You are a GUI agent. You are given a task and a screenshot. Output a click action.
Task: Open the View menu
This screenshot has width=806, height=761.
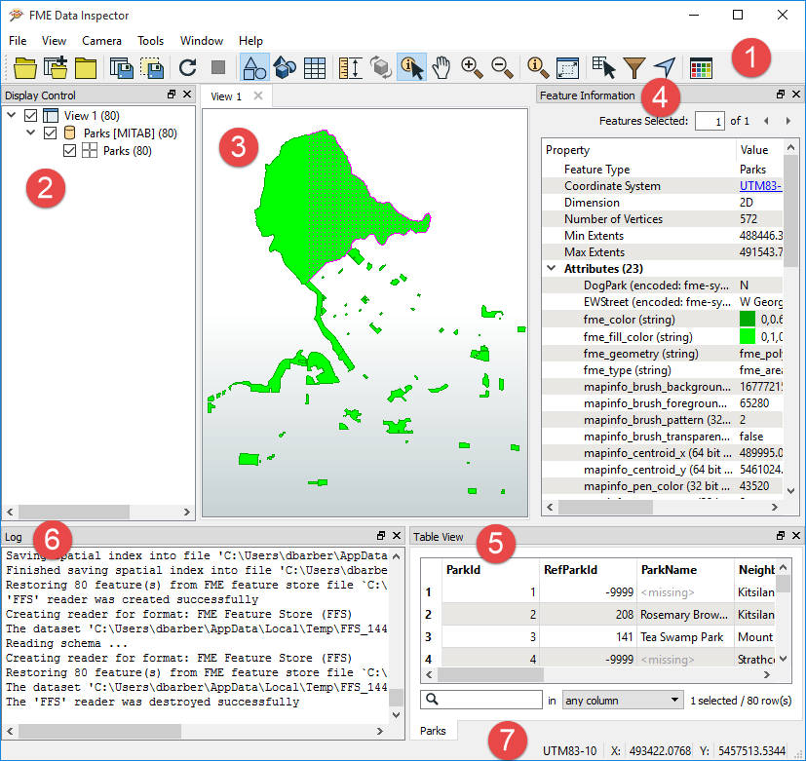[x=54, y=41]
